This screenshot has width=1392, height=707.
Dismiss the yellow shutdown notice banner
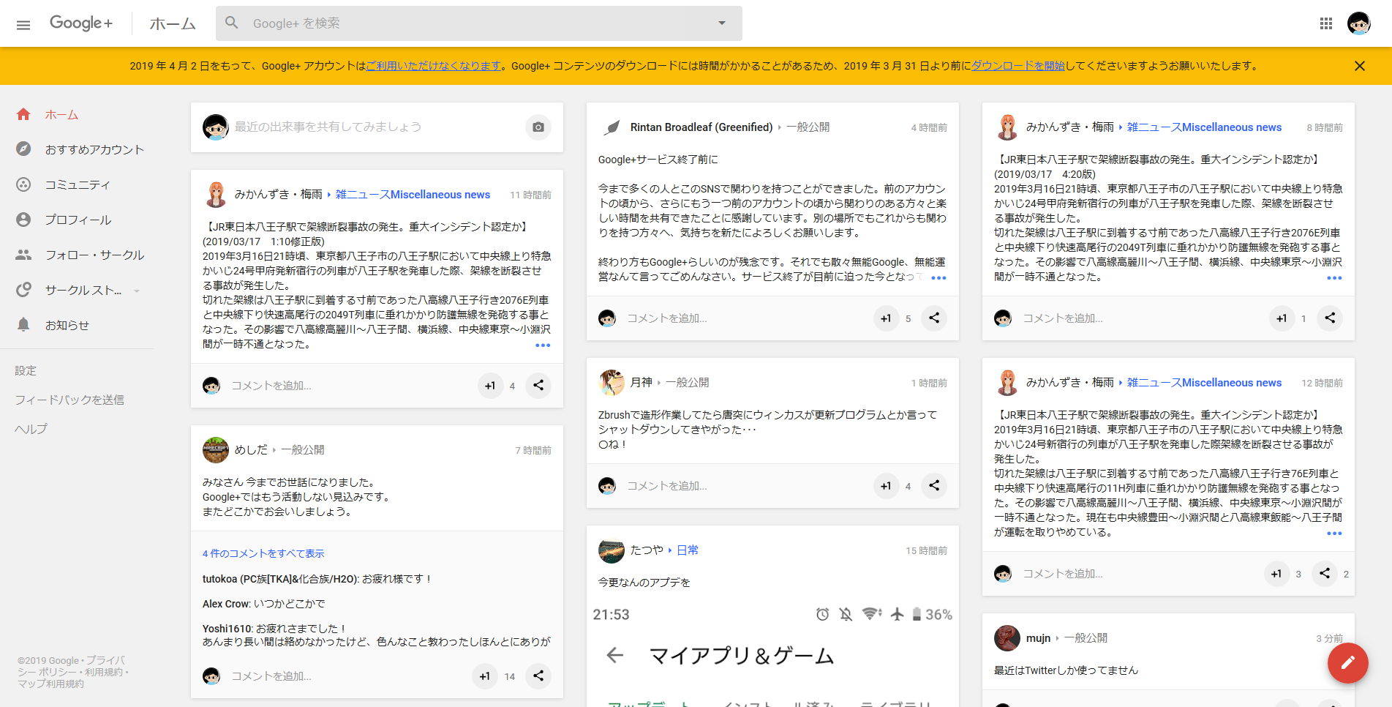1360,66
